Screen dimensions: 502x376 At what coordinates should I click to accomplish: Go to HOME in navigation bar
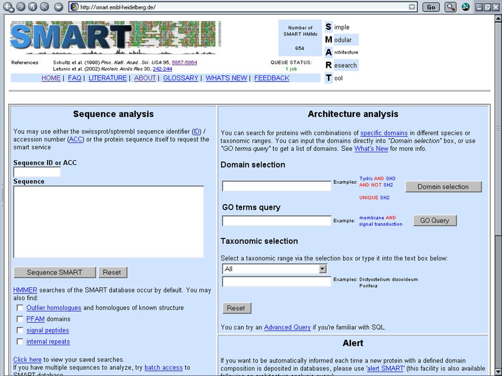[51, 78]
